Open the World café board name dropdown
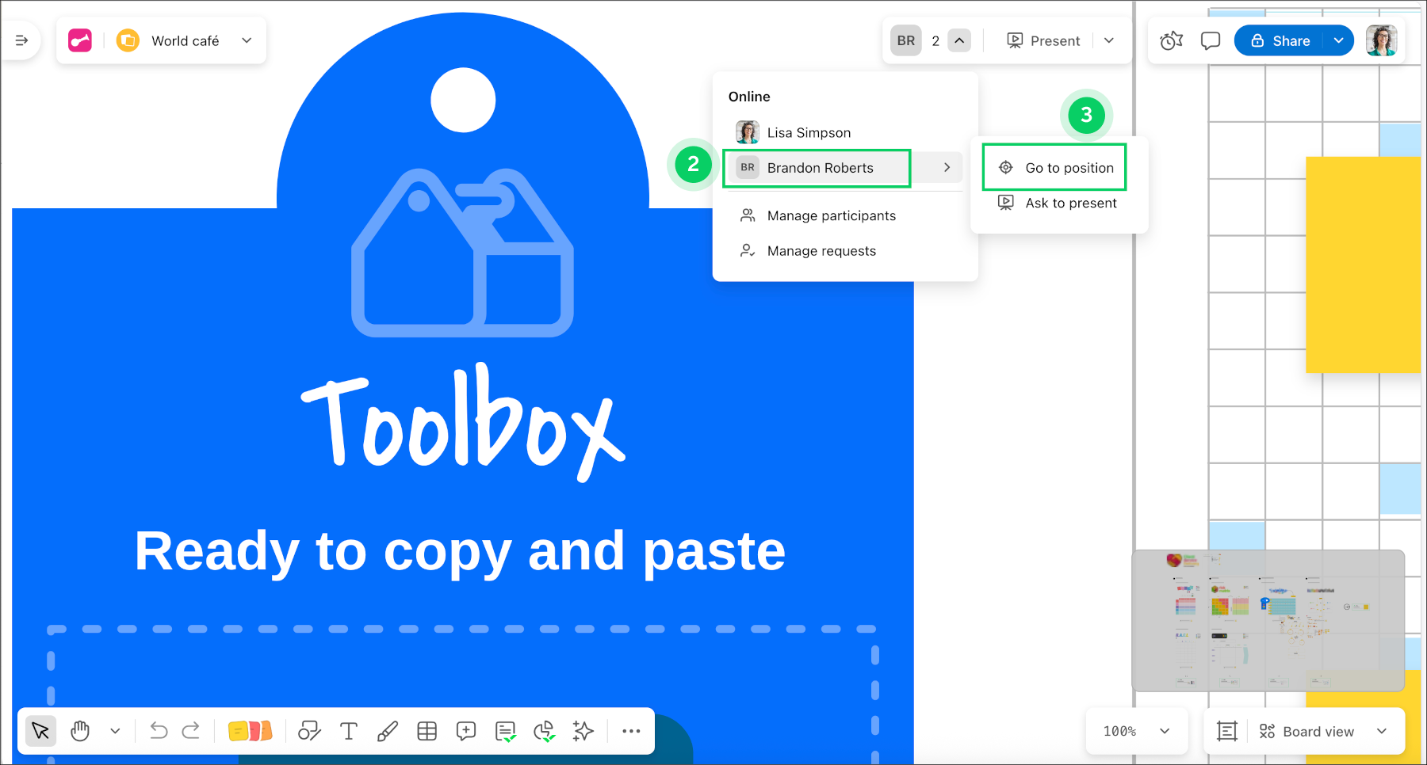Screen dimensions: 1427x765 (247, 40)
